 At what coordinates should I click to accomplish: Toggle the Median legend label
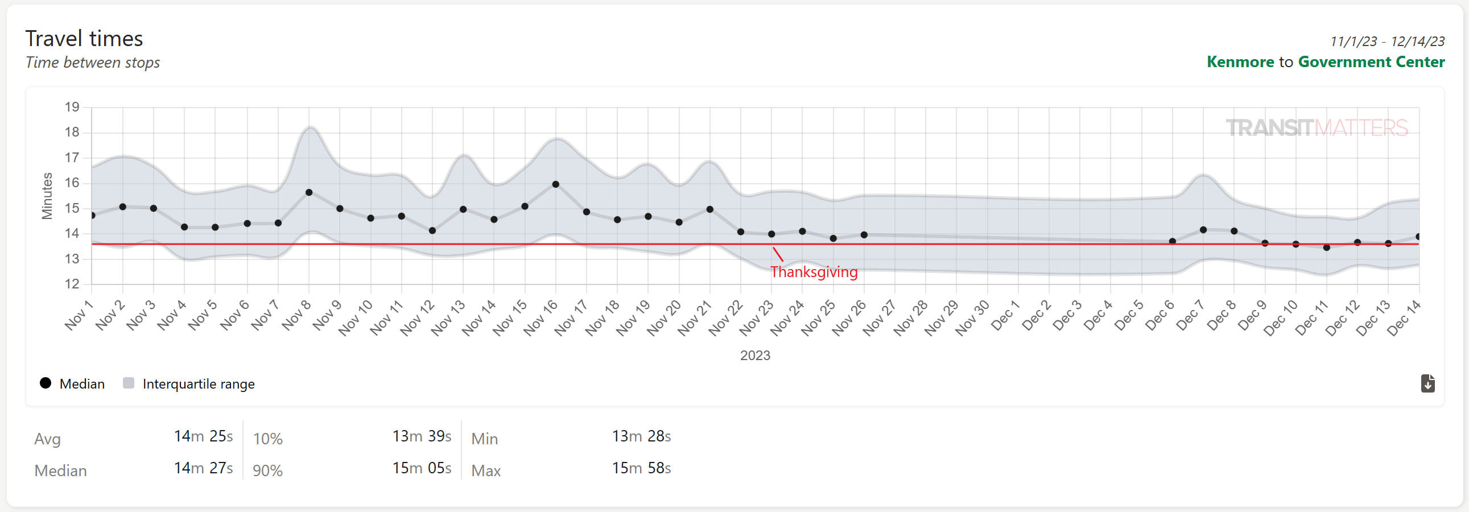tap(82, 383)
